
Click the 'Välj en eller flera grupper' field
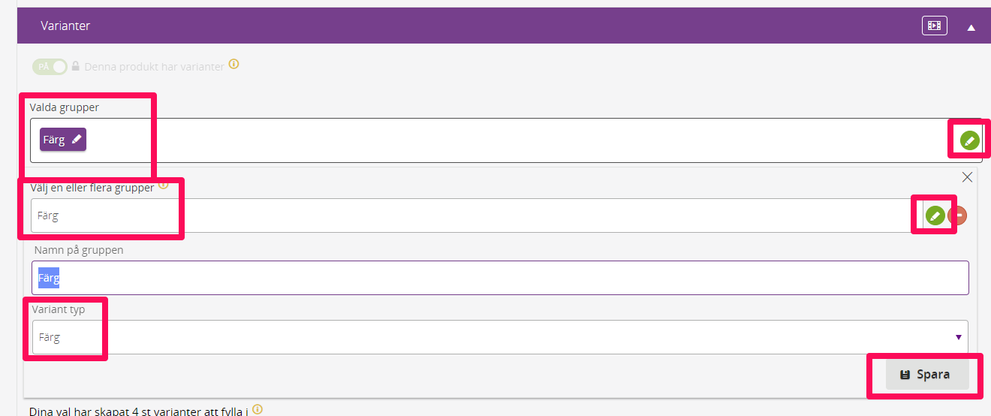coord(471,216)
